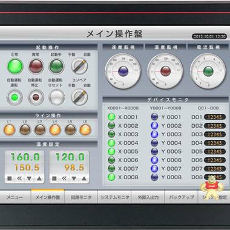230x230 pixels.
Task: Select the 150.5 current value
Action: (27, 168)
